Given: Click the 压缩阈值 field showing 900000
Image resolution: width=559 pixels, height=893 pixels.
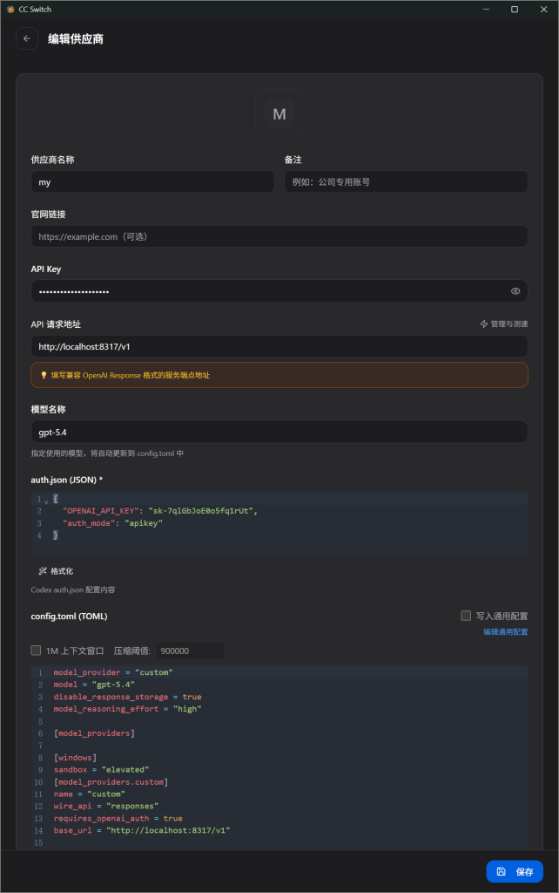Looking at the screenshot, I should coord(190,651).
